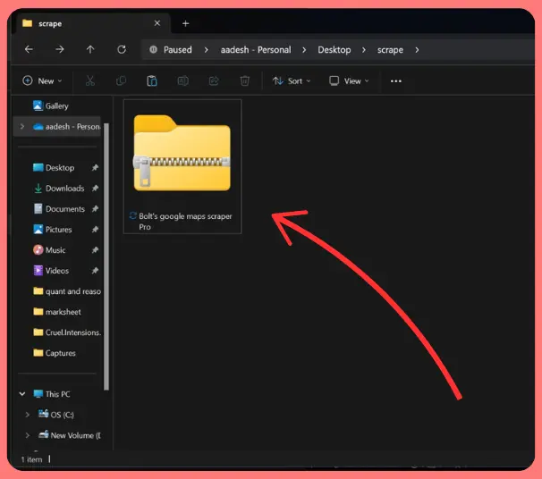This screenshot has width=542, height=479.
Task: Open Pictures in quick access
Action: 53,230
